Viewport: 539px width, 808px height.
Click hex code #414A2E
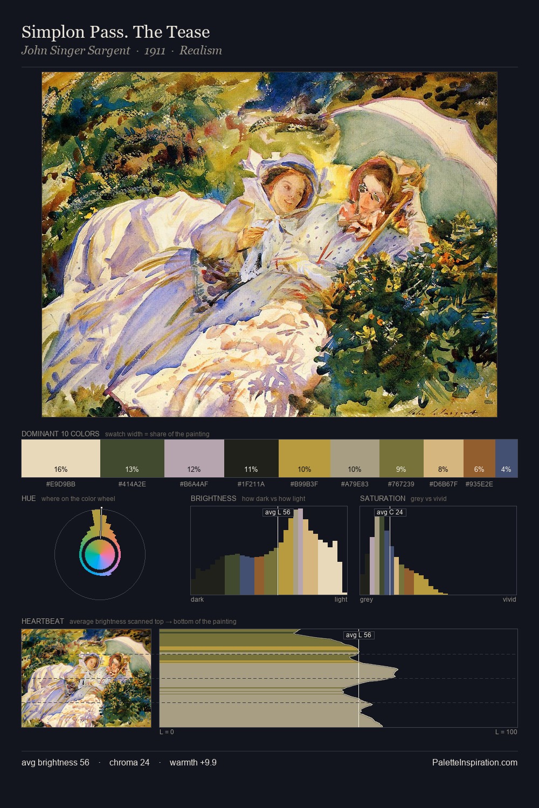132,484
